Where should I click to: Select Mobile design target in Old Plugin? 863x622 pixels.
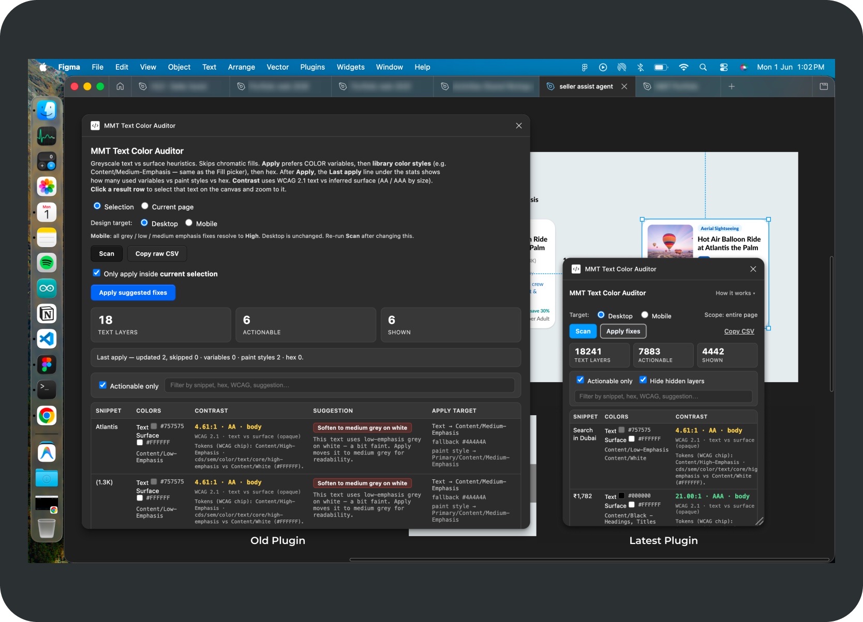[x=189, y=223]
